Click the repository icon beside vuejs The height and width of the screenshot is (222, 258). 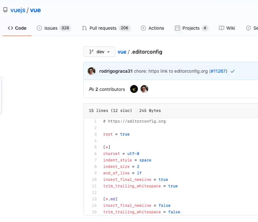[5, 10]
